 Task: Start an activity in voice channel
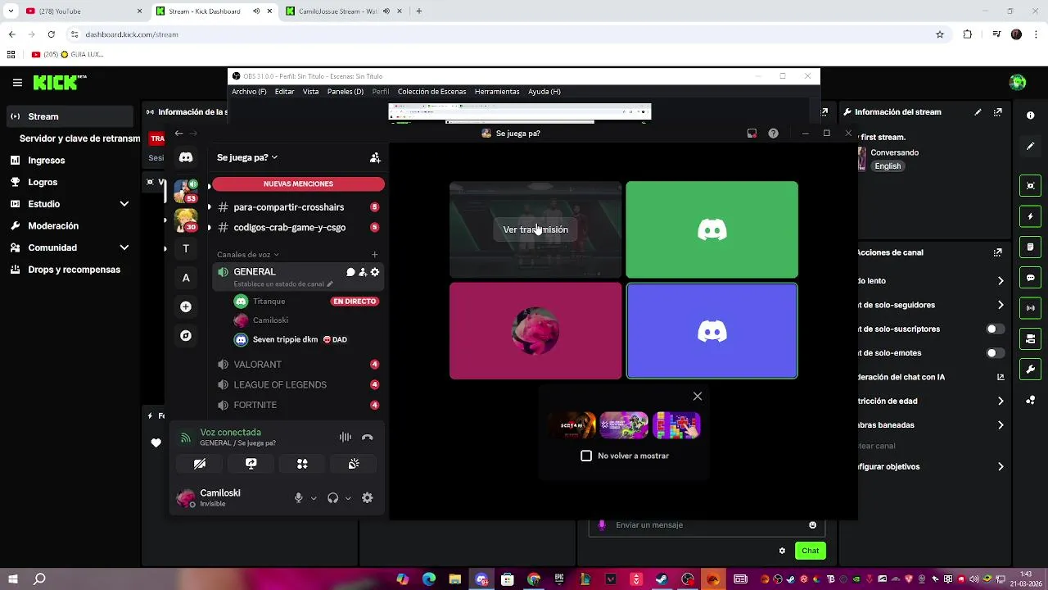click(302, 464)
